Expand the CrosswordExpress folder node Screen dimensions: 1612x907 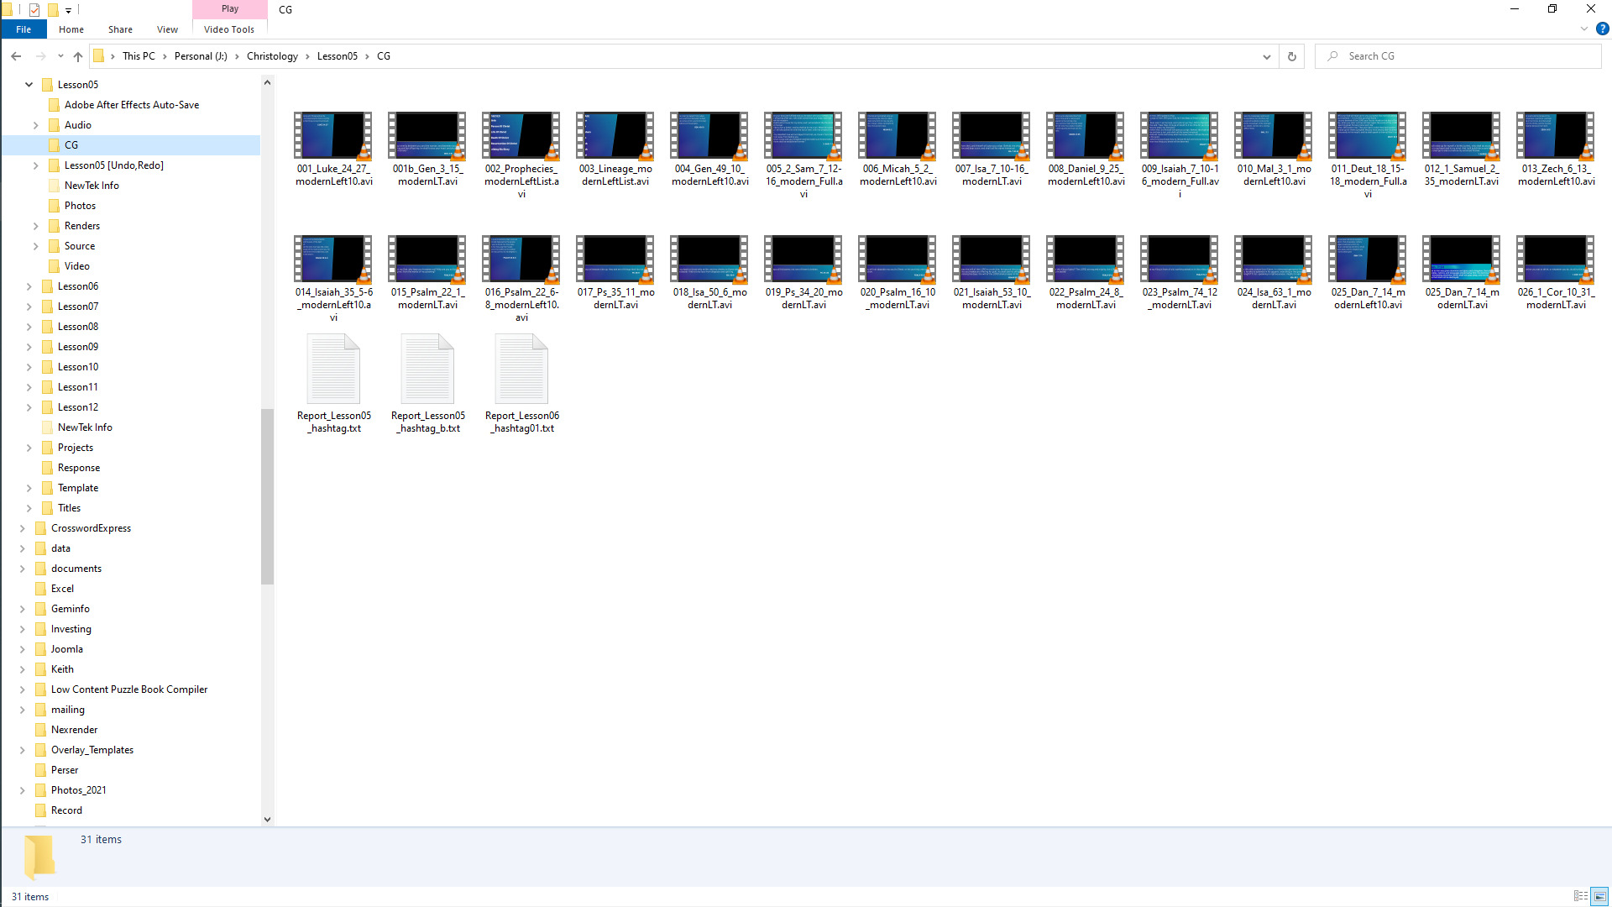pyautogui.click(x=22, y=528)
